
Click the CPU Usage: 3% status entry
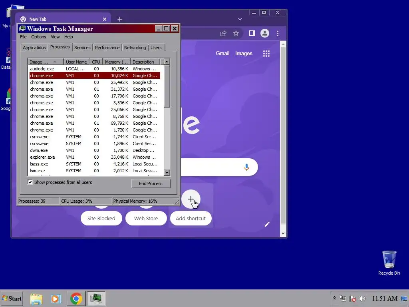tap(86, 201)
